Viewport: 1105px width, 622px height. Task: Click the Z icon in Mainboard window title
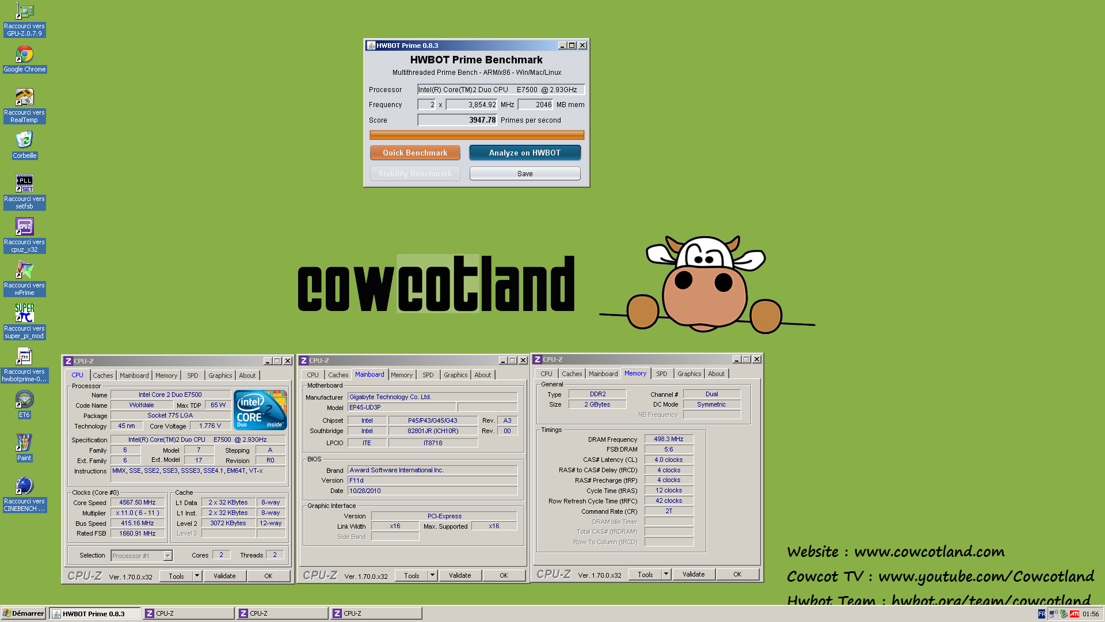click(304, 361)
